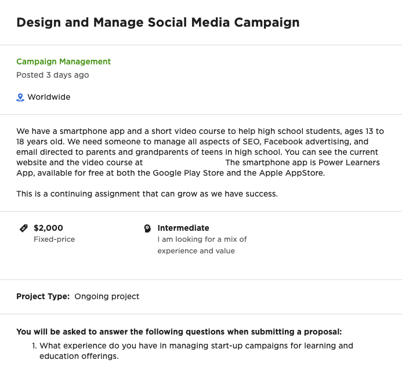Click the Worldwide location label
Image resolution: width=402 pixels, height=378 pixels.
49,97
